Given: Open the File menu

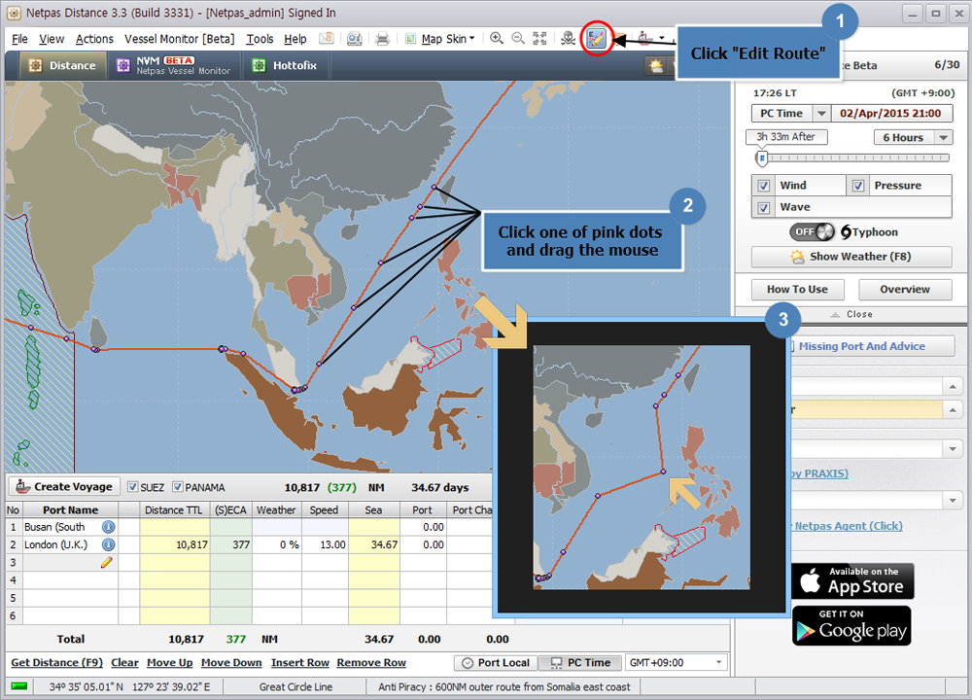Looking at the screenshot, I should 19,39.
